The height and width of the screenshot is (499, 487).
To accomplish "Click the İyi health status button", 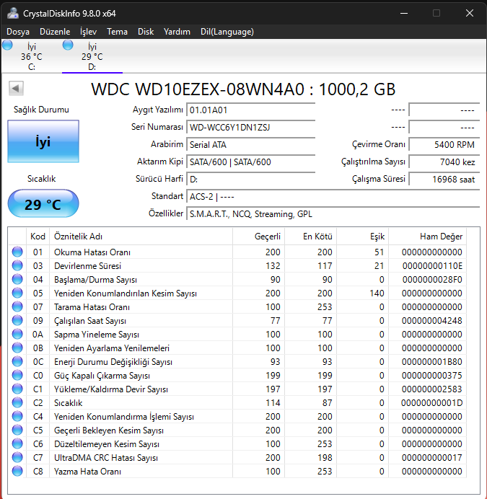I will (43, 141).
